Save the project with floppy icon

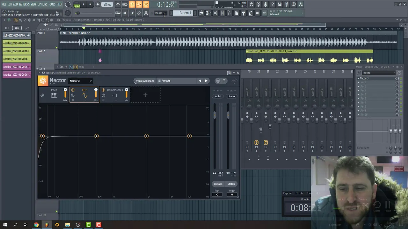(x=280, y=4)
